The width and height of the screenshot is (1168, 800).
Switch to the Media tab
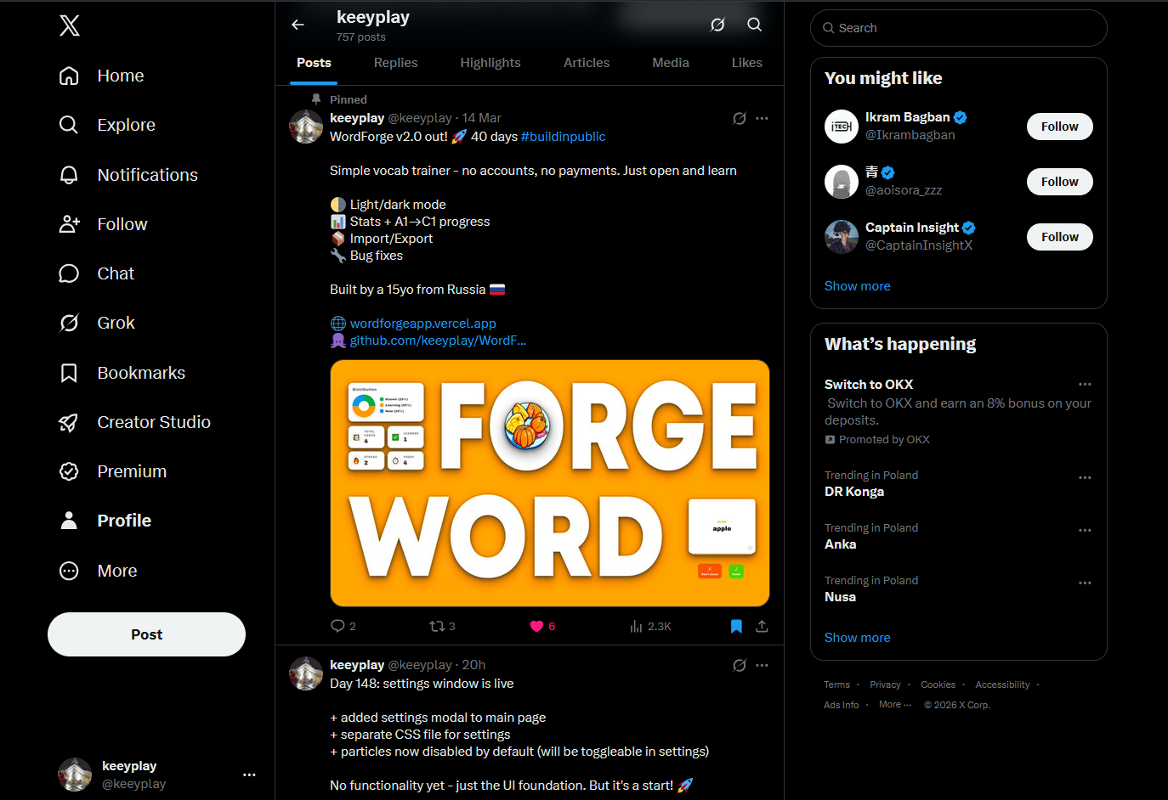[x=671, y=63]
